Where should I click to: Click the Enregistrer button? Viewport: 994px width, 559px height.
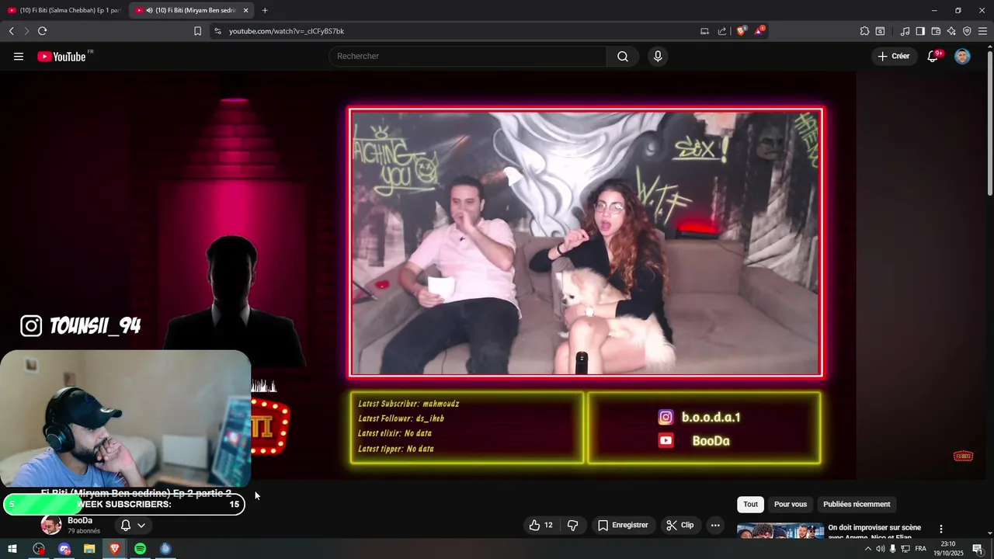tap(622, 526)
